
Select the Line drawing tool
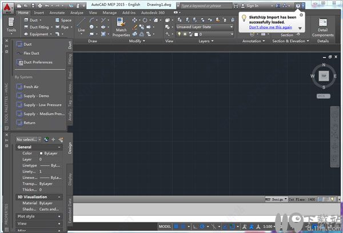pyautogui.click(x=81, y=25)
